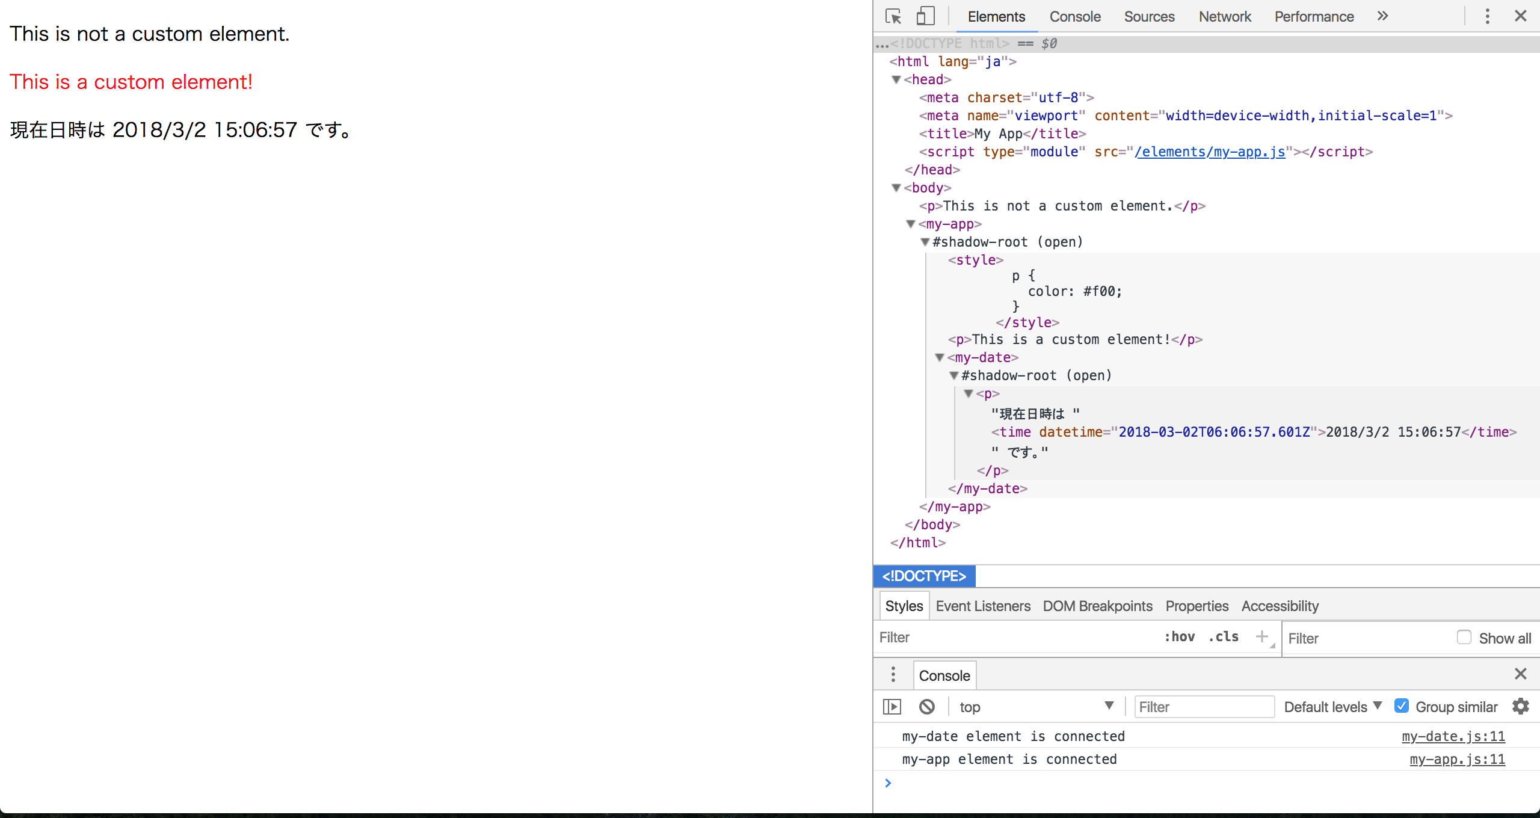Click the .cls classes button
Viewport: 1540px width, 818px height.
pyautogui.click(x=1223, y=637)
